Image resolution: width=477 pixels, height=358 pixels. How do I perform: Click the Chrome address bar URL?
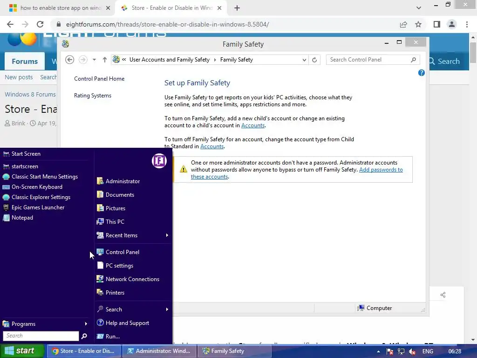click(167, 24)
